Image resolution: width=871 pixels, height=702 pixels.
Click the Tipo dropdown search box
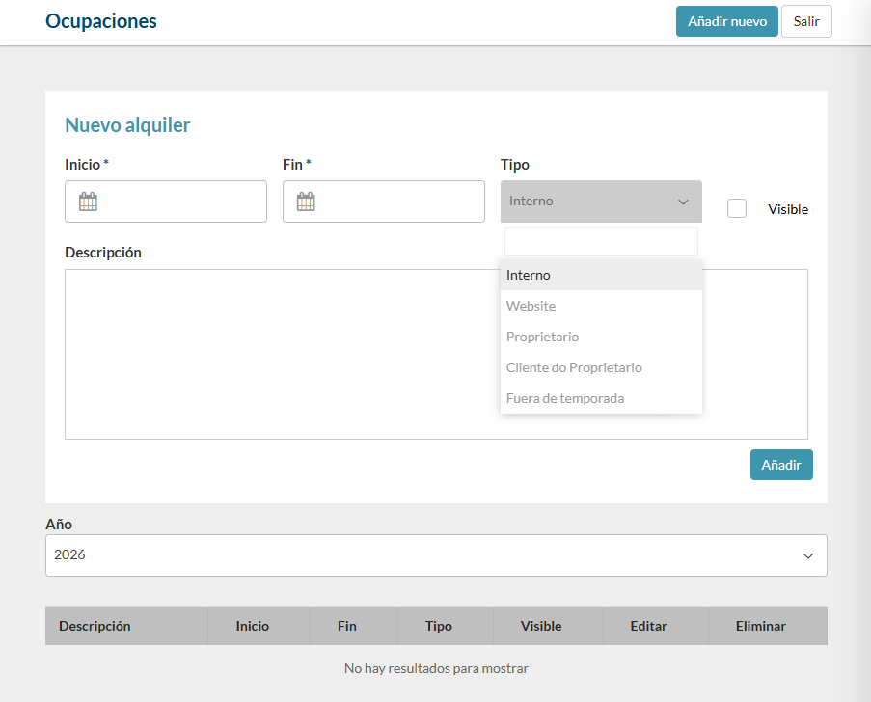click(601, 241)
